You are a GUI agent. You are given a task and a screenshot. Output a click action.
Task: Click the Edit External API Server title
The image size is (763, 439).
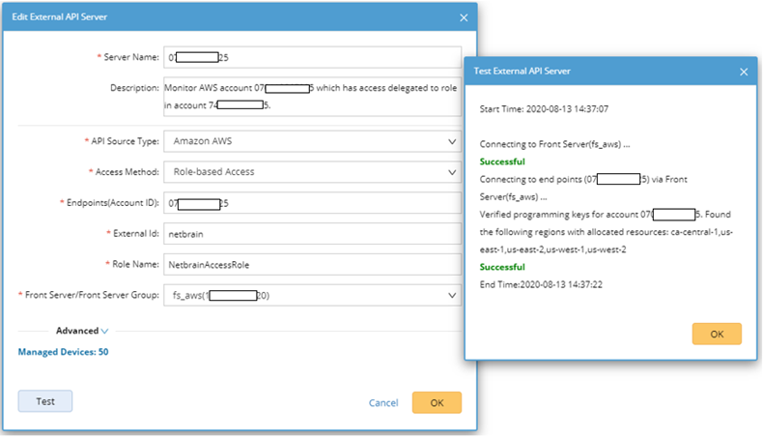point(59,17)
